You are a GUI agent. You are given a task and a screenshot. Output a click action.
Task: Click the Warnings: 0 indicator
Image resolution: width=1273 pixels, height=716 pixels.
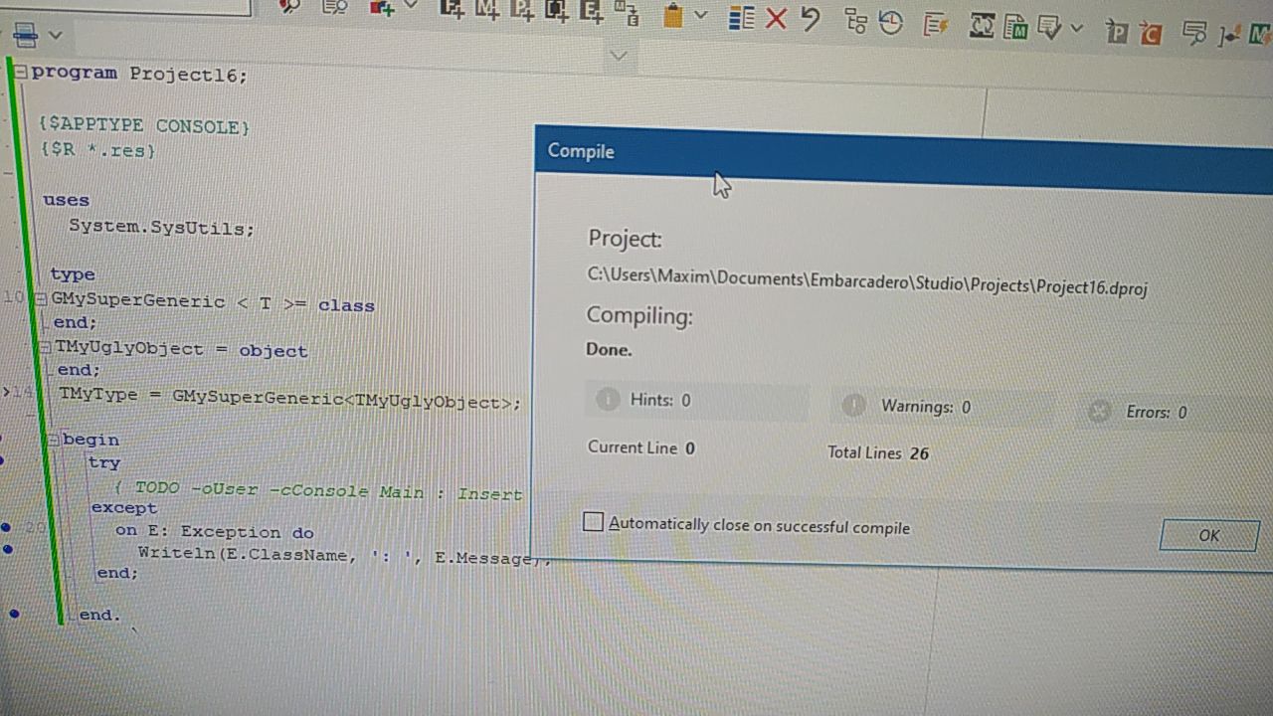point(939,406)
